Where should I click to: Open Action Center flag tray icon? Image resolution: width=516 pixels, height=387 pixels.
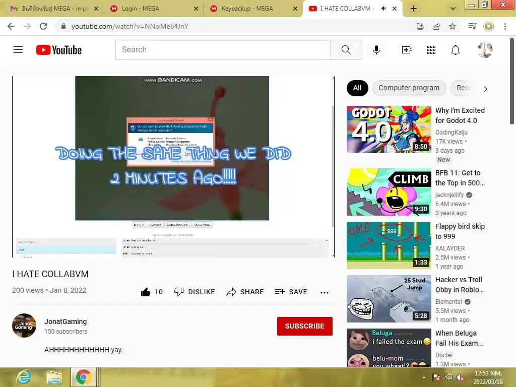click(x=436, y=377)
